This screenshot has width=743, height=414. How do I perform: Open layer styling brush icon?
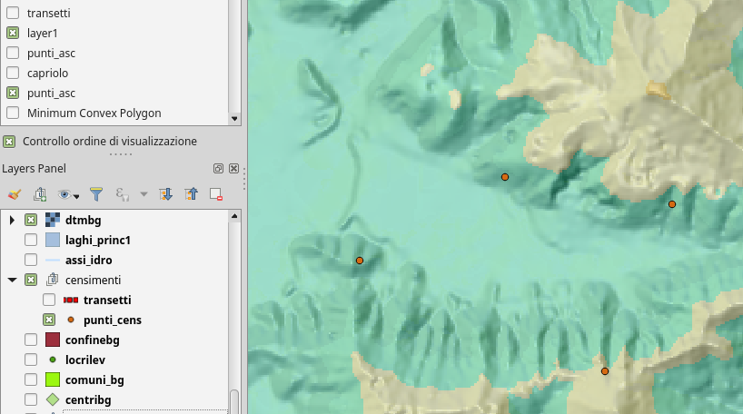pyautogui.click(x=15, y=194)
